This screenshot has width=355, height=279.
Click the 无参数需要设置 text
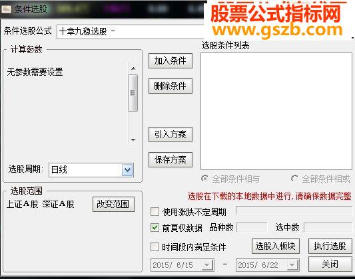(35, 72)
